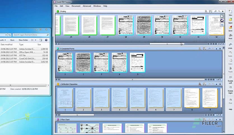The image size is (234, 135).
Task: Select page 25 thumbnail in Ruling panel
Action: [71, 25]
